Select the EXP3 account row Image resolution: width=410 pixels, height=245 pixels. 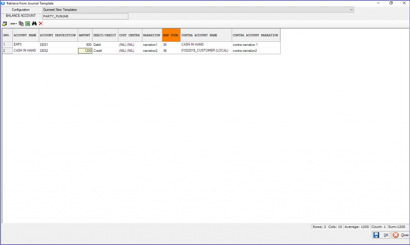(25, 44)
